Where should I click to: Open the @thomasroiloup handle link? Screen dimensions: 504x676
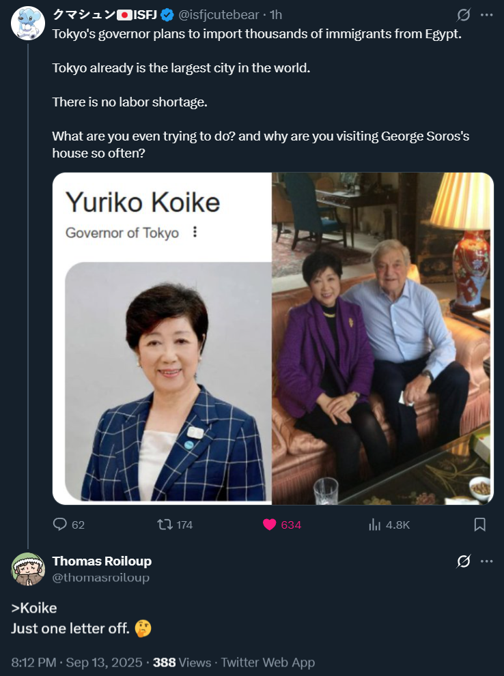pyautogui.click(x=100, y=578)
